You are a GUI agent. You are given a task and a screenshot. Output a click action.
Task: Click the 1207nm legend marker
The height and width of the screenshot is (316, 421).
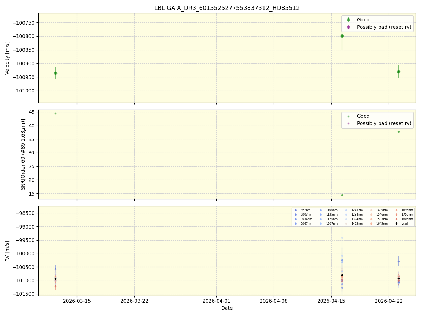tap(321, 224)
